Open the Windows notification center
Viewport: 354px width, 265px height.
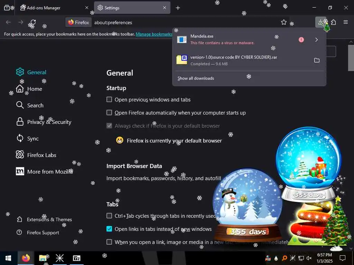click(x=343, y=258)
